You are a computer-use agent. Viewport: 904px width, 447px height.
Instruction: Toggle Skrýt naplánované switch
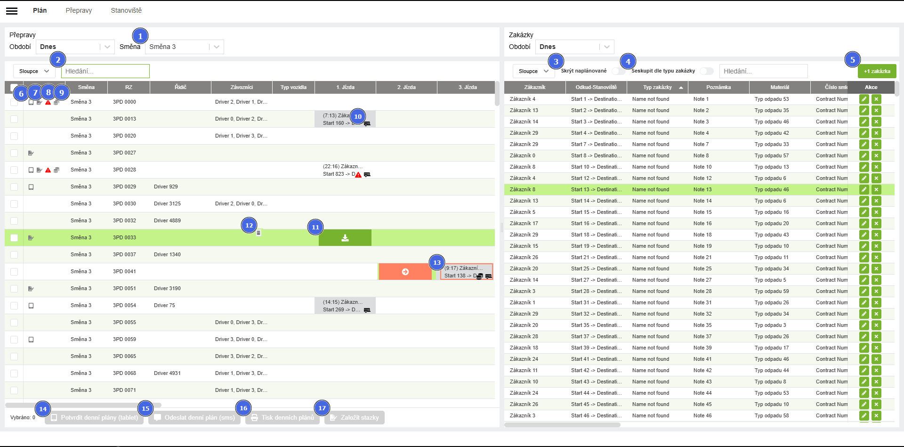(x=618, y=71)
